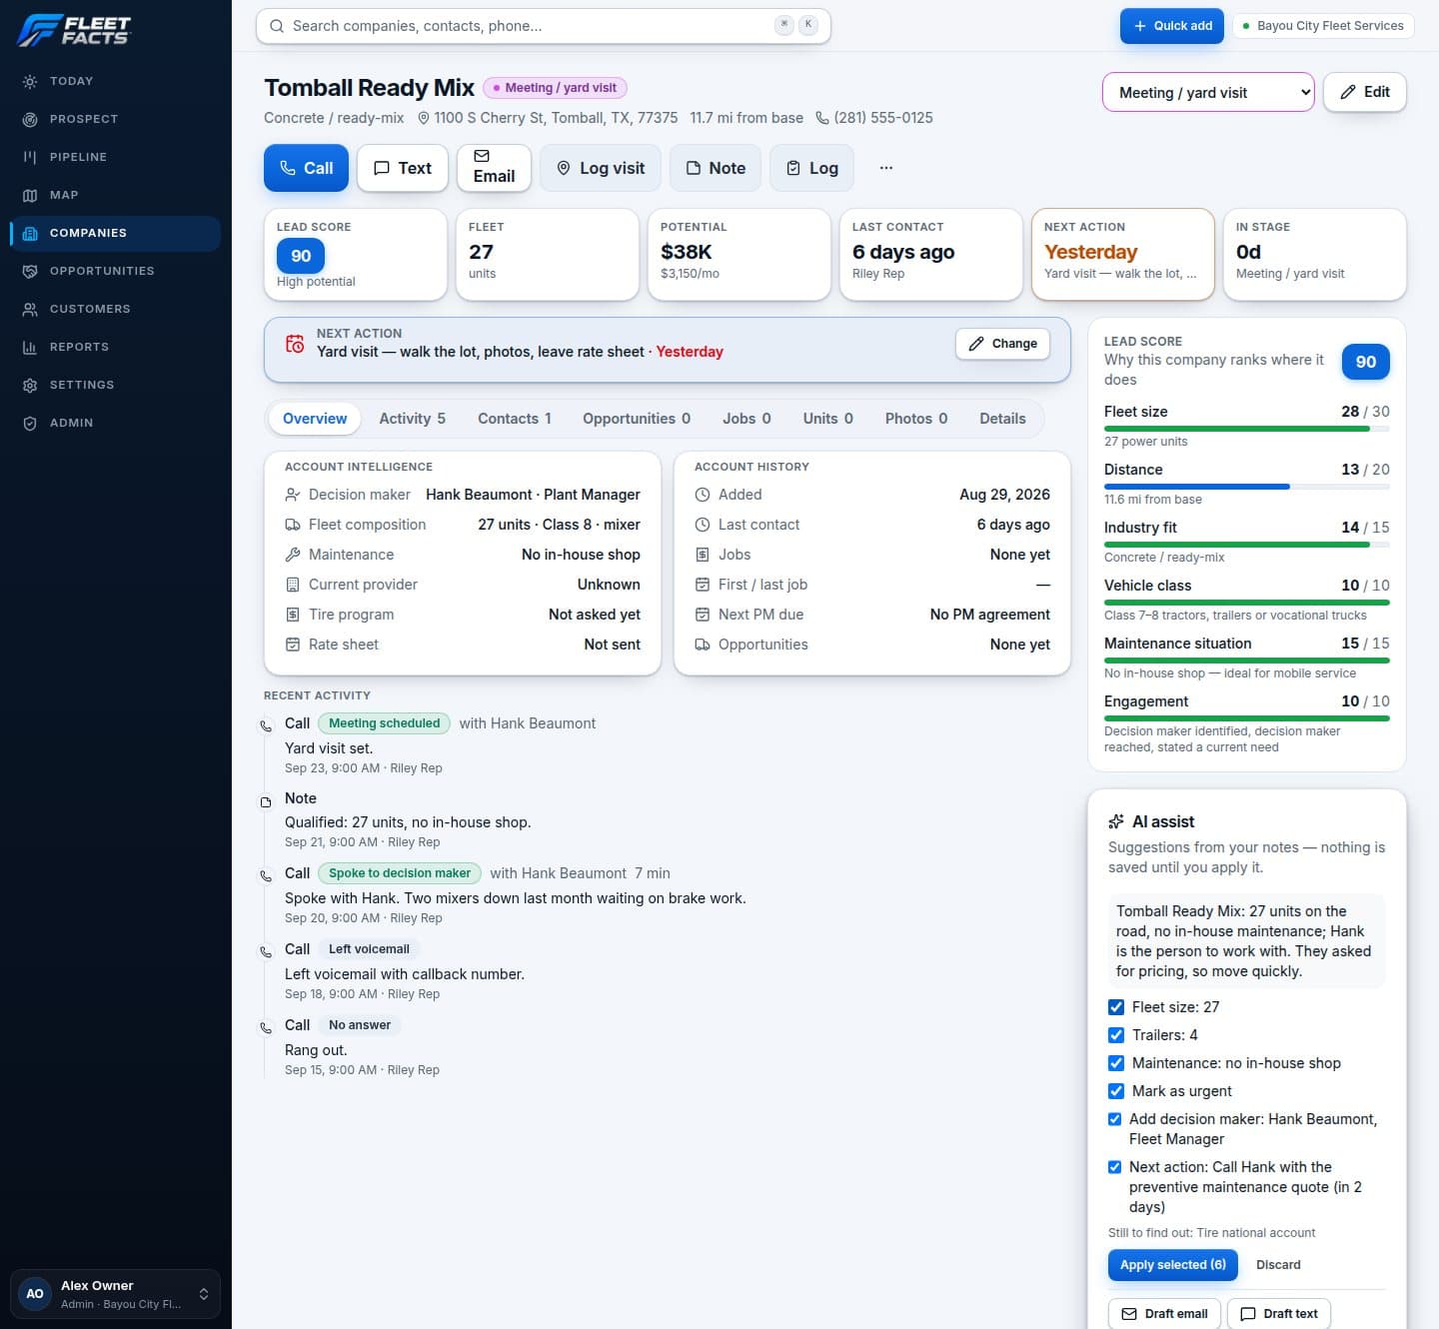The image size is (1439, 1329).
Task: Click the No answer activity badge
Action: [360, 1025]
